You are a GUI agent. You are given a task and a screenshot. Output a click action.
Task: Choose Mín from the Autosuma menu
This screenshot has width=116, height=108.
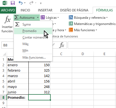[x=33, y=50]
